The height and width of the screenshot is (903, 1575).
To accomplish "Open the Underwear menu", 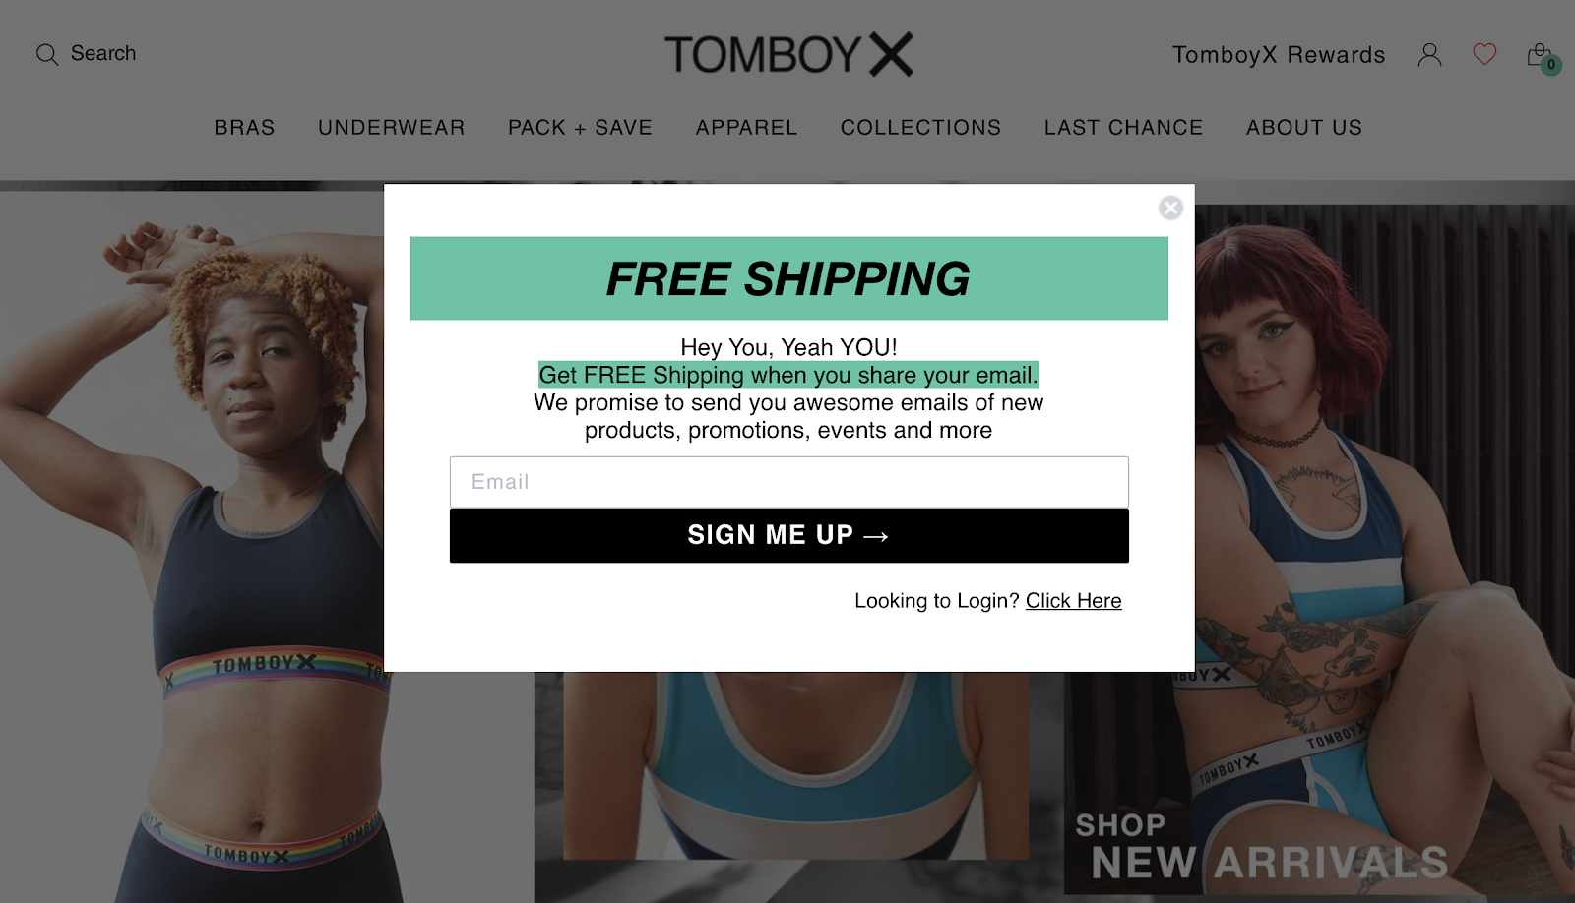I will [x=391, y=128].
